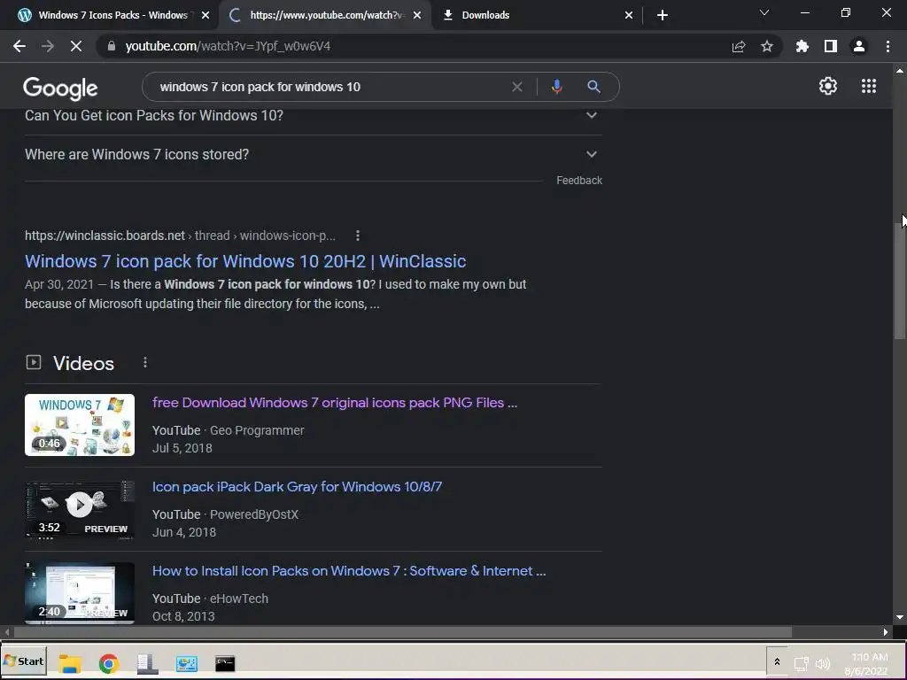The height and width of the screenshot is (680, 907).
Task: Open the Start menu
Action: click(24, 661)
